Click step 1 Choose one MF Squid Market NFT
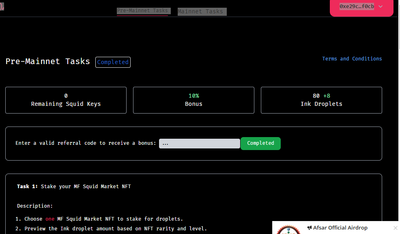 [99, 219]
